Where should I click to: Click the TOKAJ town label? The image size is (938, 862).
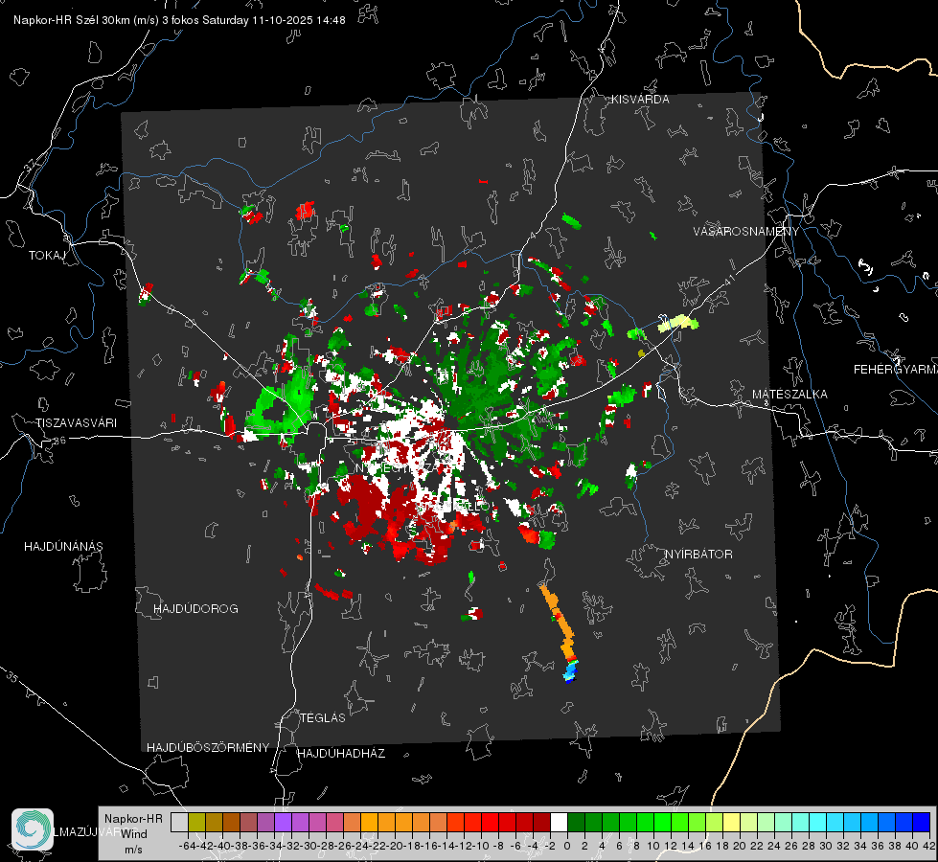click(x=47, y=256)
